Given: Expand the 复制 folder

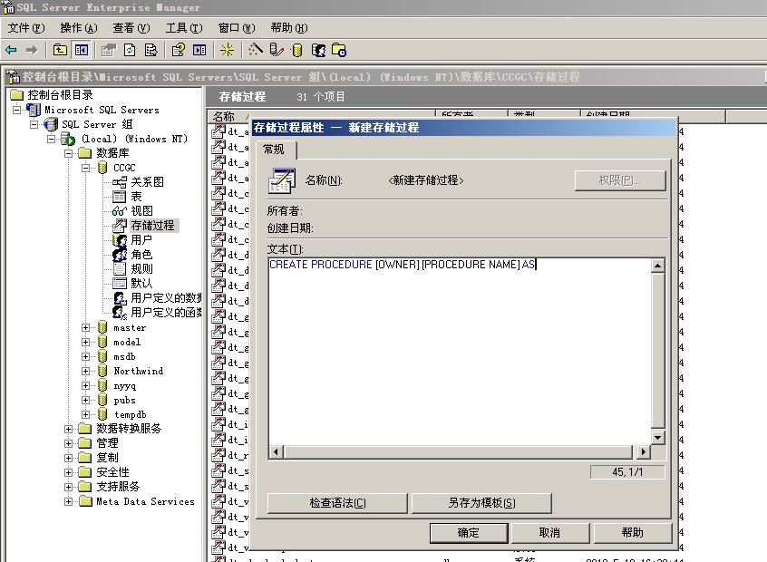Looking at the screenshot, I should 68,458.
